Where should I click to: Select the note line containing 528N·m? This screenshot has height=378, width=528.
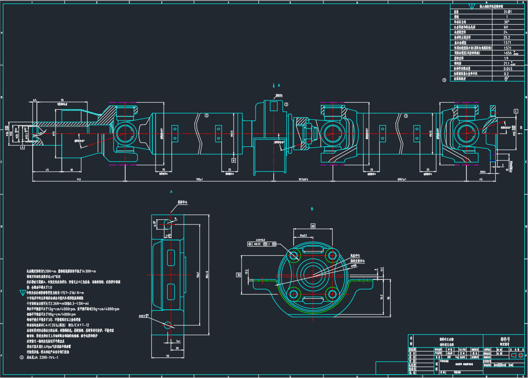[61, 271]
